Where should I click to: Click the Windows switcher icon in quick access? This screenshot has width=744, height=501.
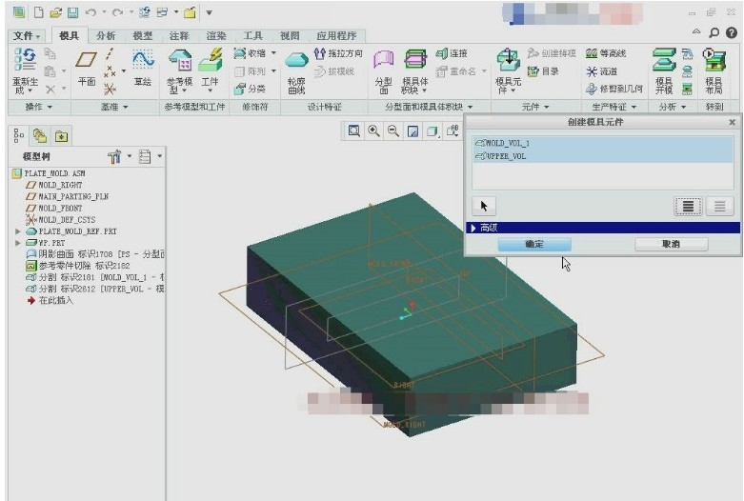(162, 12)
